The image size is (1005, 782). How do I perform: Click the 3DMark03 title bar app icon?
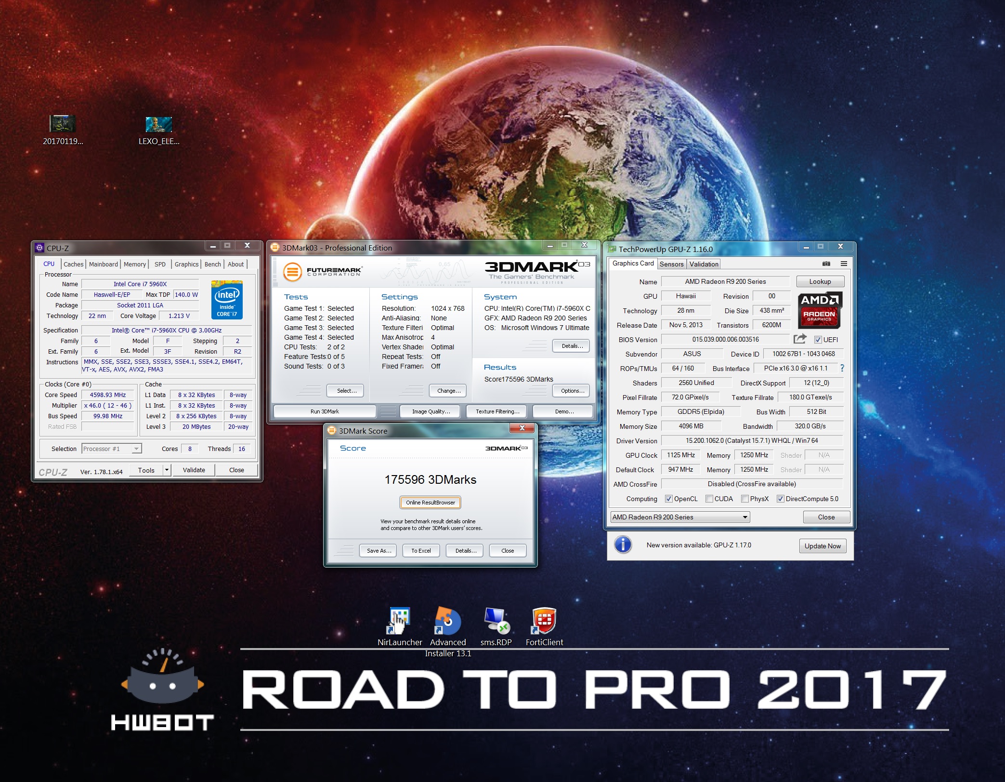point(275,248)
